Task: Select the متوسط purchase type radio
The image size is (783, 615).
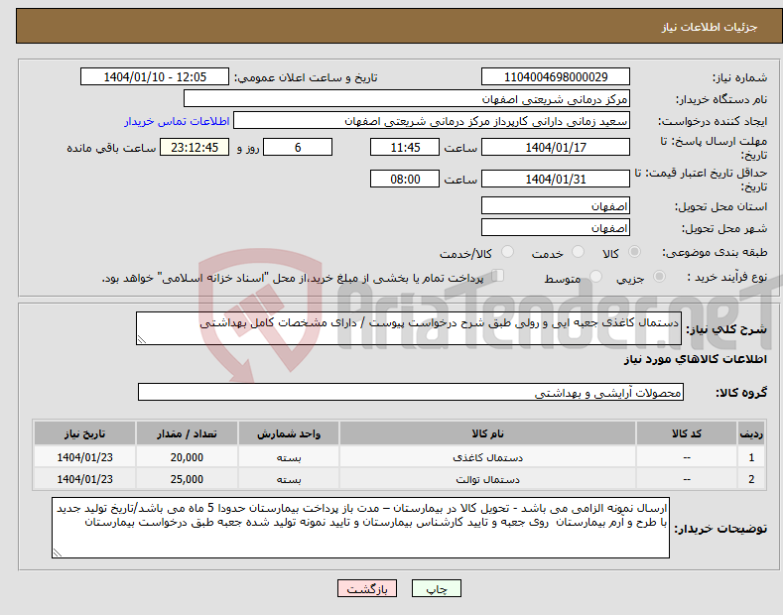Action: [x=595, y=276]
